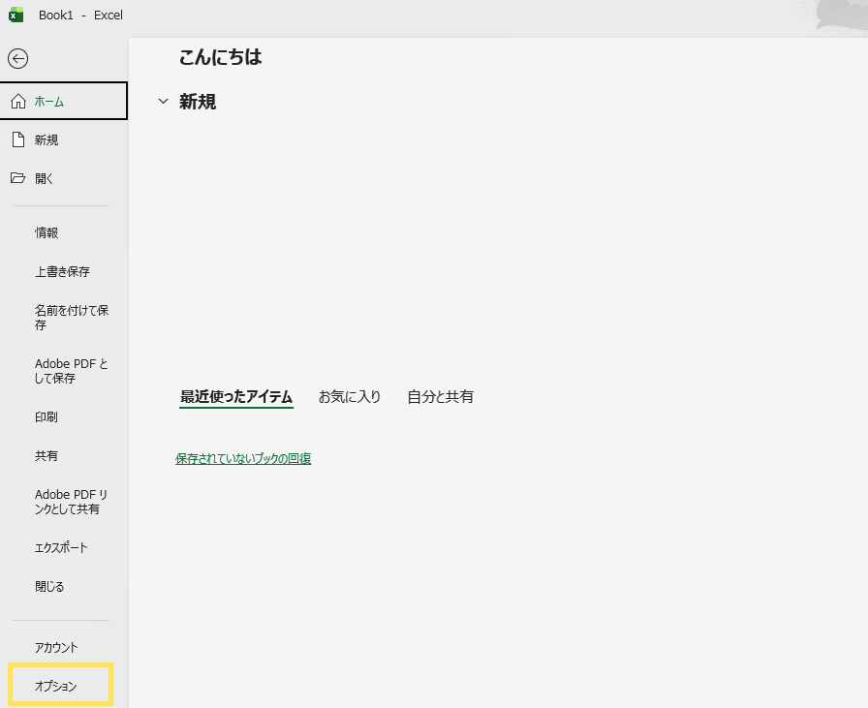This screenshot has height=708, width=868.
Task: Click the Excel logo in title bar
Action: (x=15, y=15)
